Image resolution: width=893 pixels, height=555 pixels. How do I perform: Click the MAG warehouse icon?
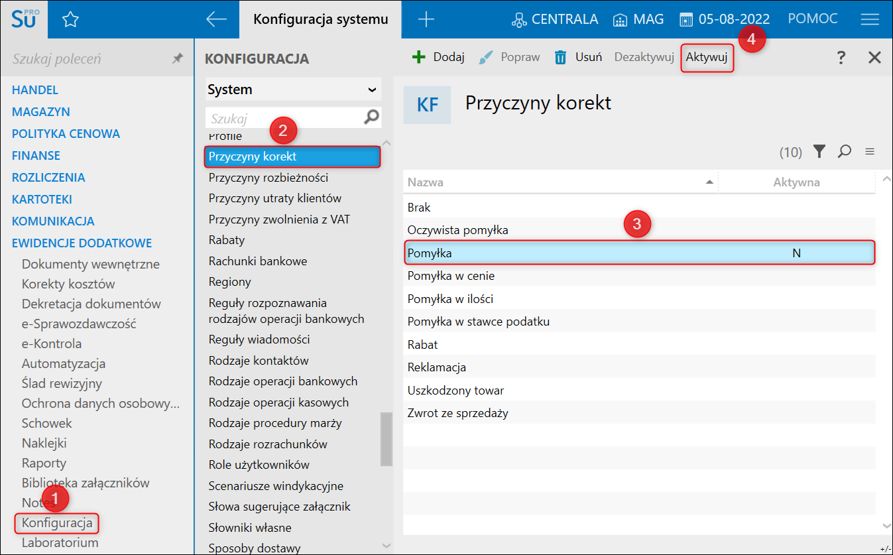point(620,20)
